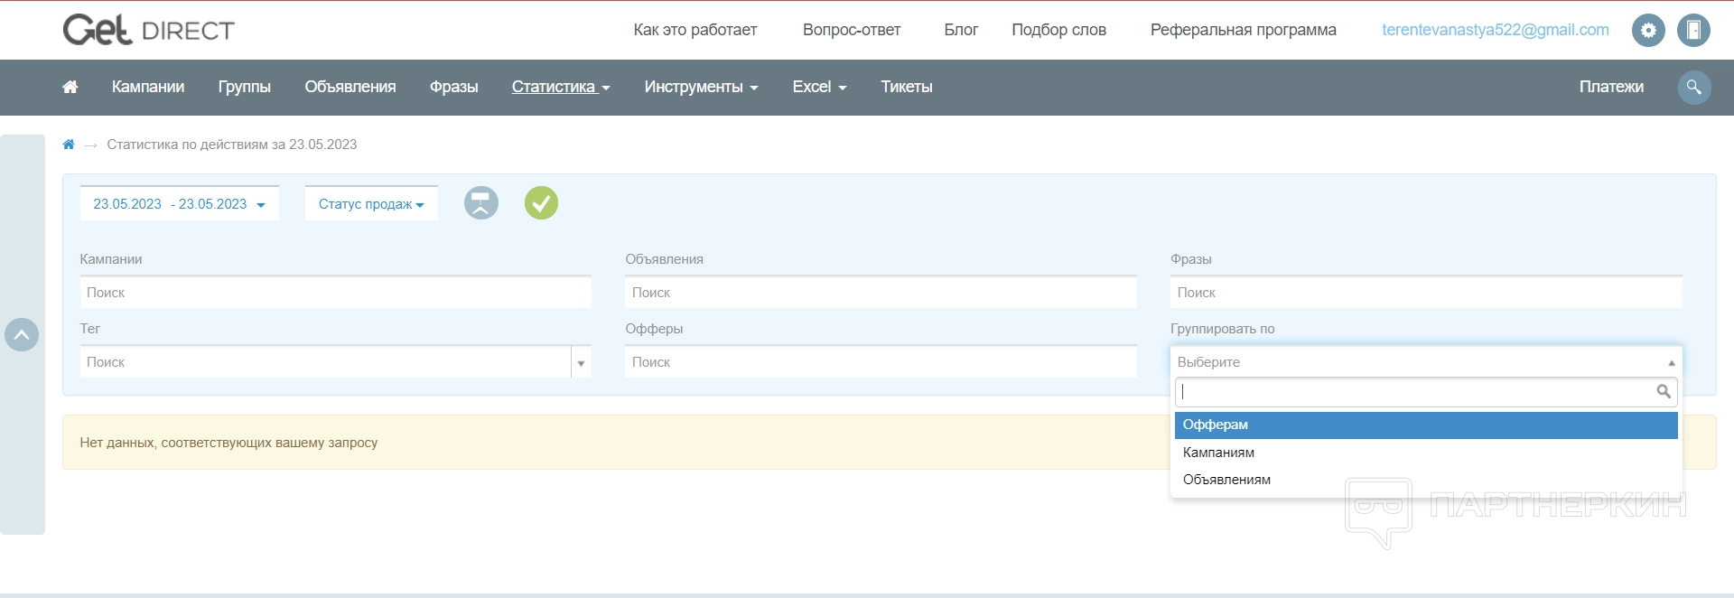Open settings gear icon in header
The image size is (1734, 598).
tap(1648, 30)
